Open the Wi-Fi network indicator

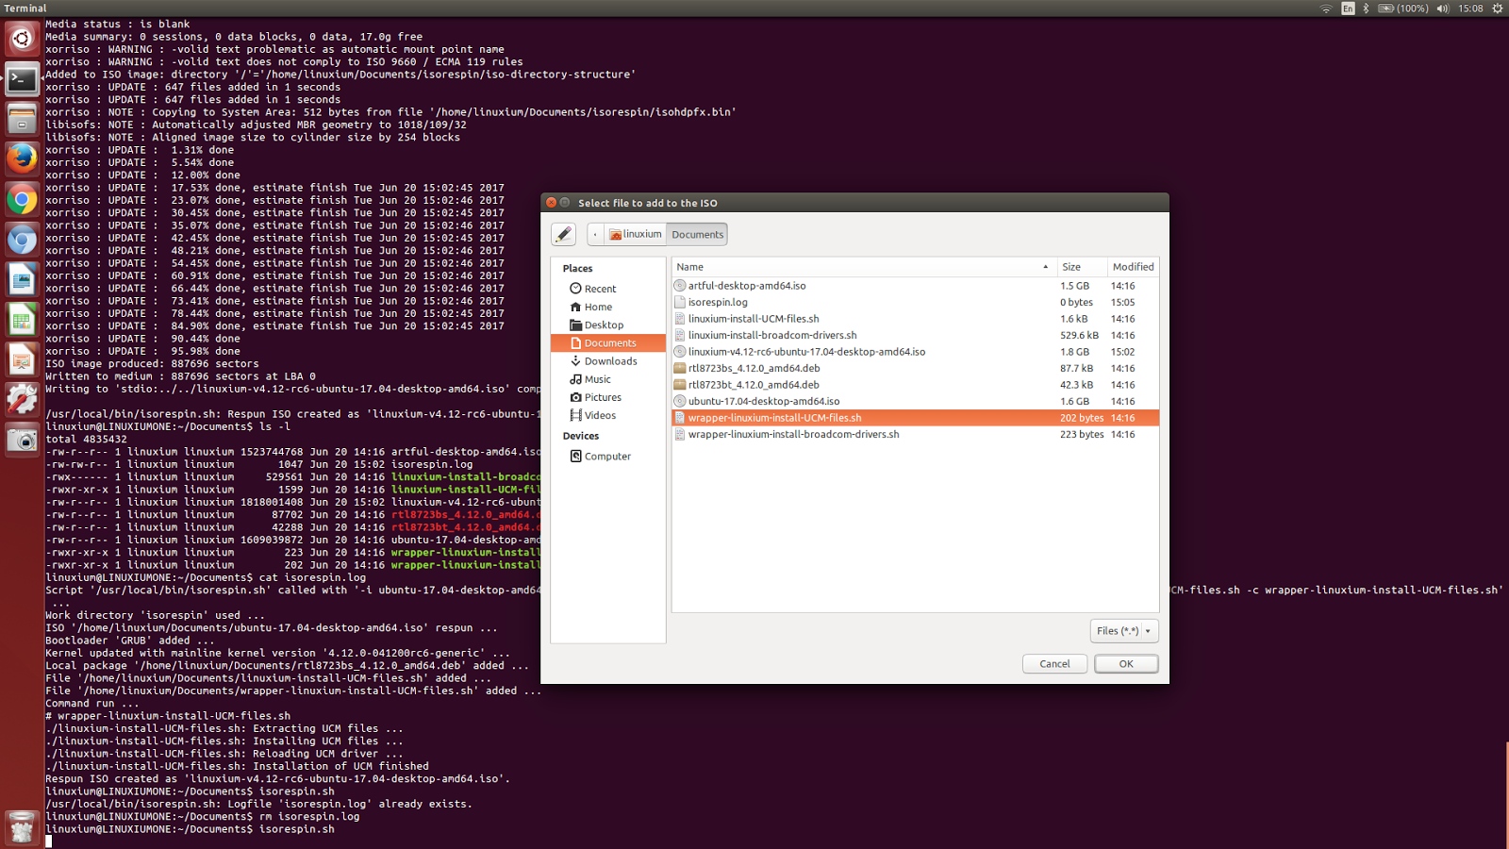[1325, 8]
